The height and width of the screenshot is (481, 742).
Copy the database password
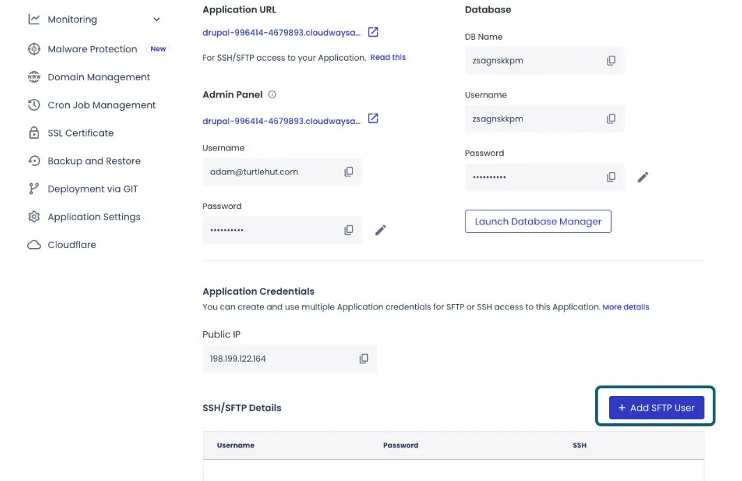pos(611,177)
